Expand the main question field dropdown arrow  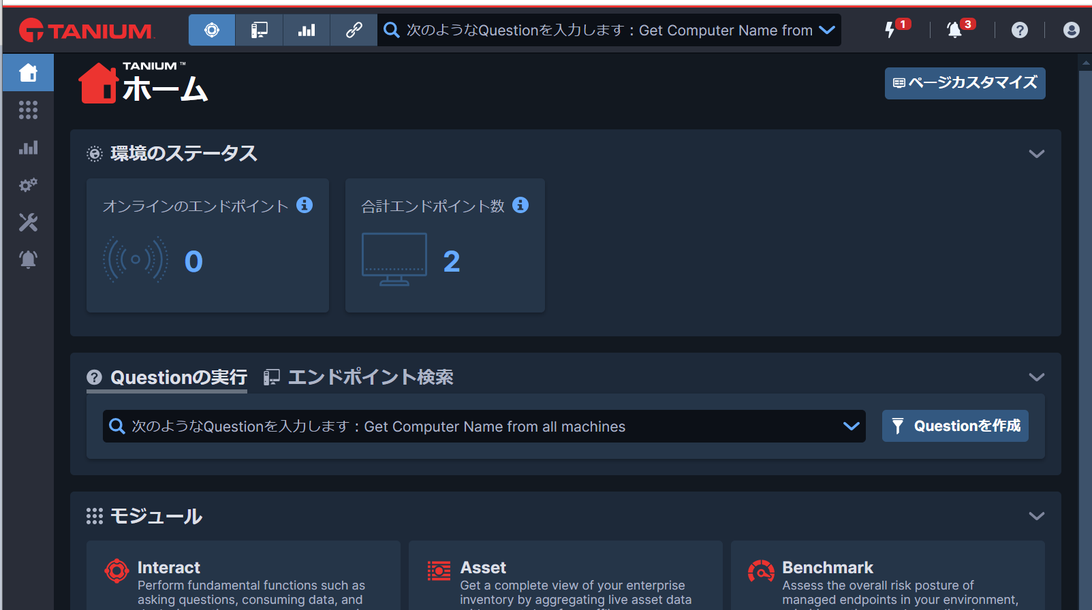coord(852,426)
